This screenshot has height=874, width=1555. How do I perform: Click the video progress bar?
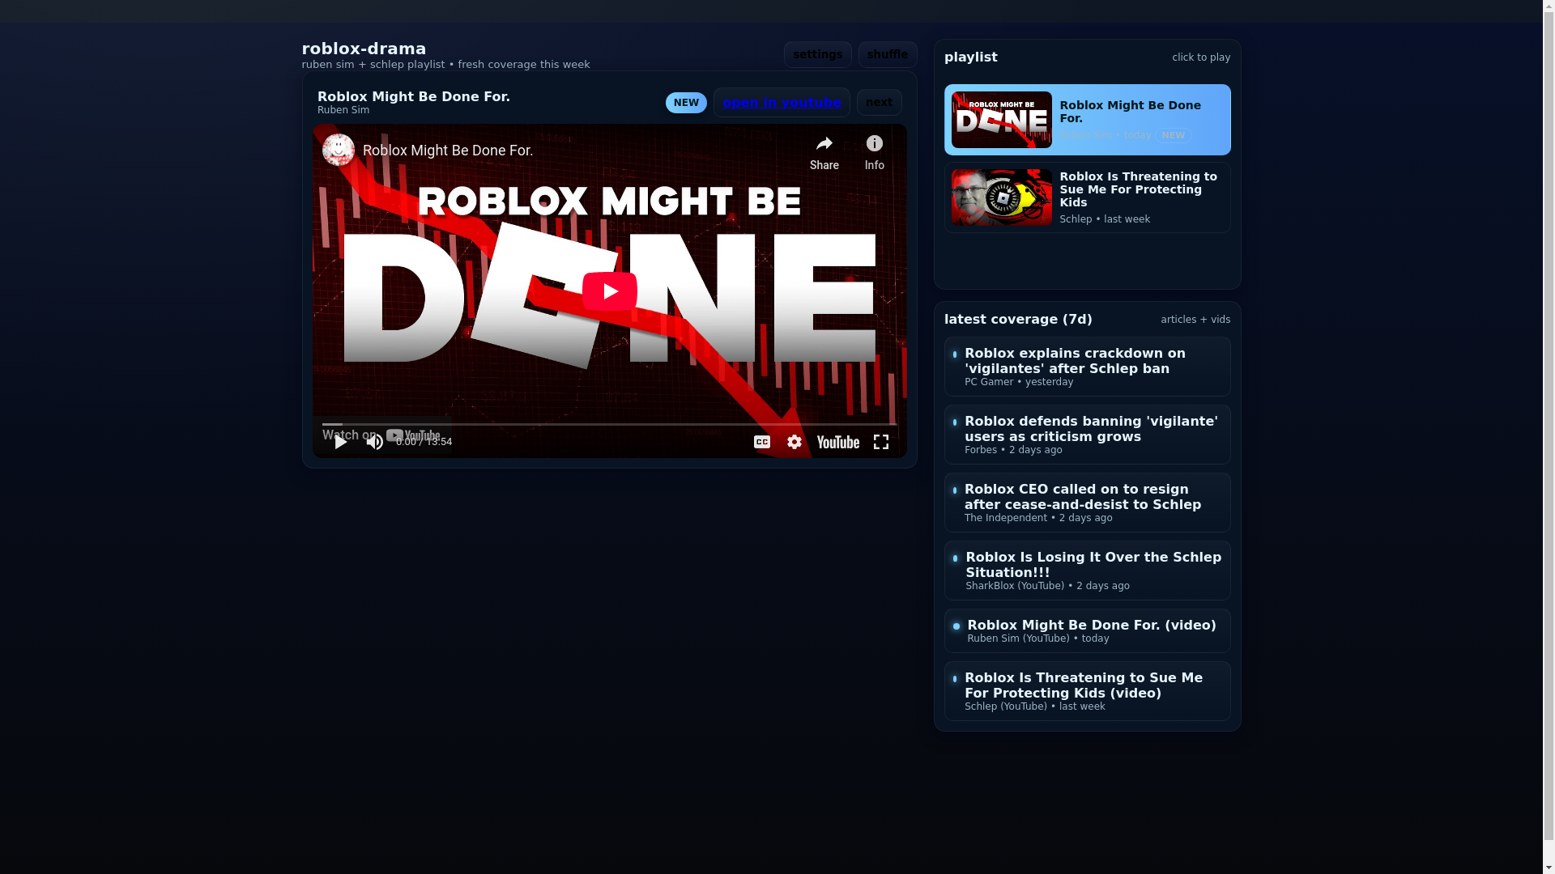(609, 424)
